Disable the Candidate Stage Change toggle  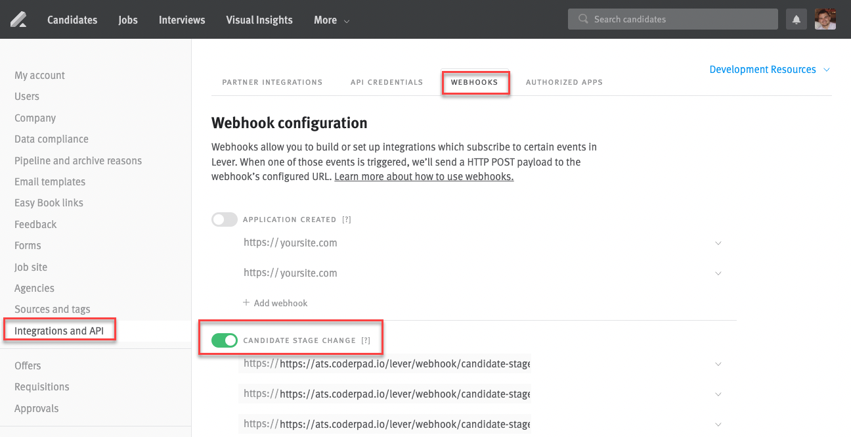click(225, 340)
